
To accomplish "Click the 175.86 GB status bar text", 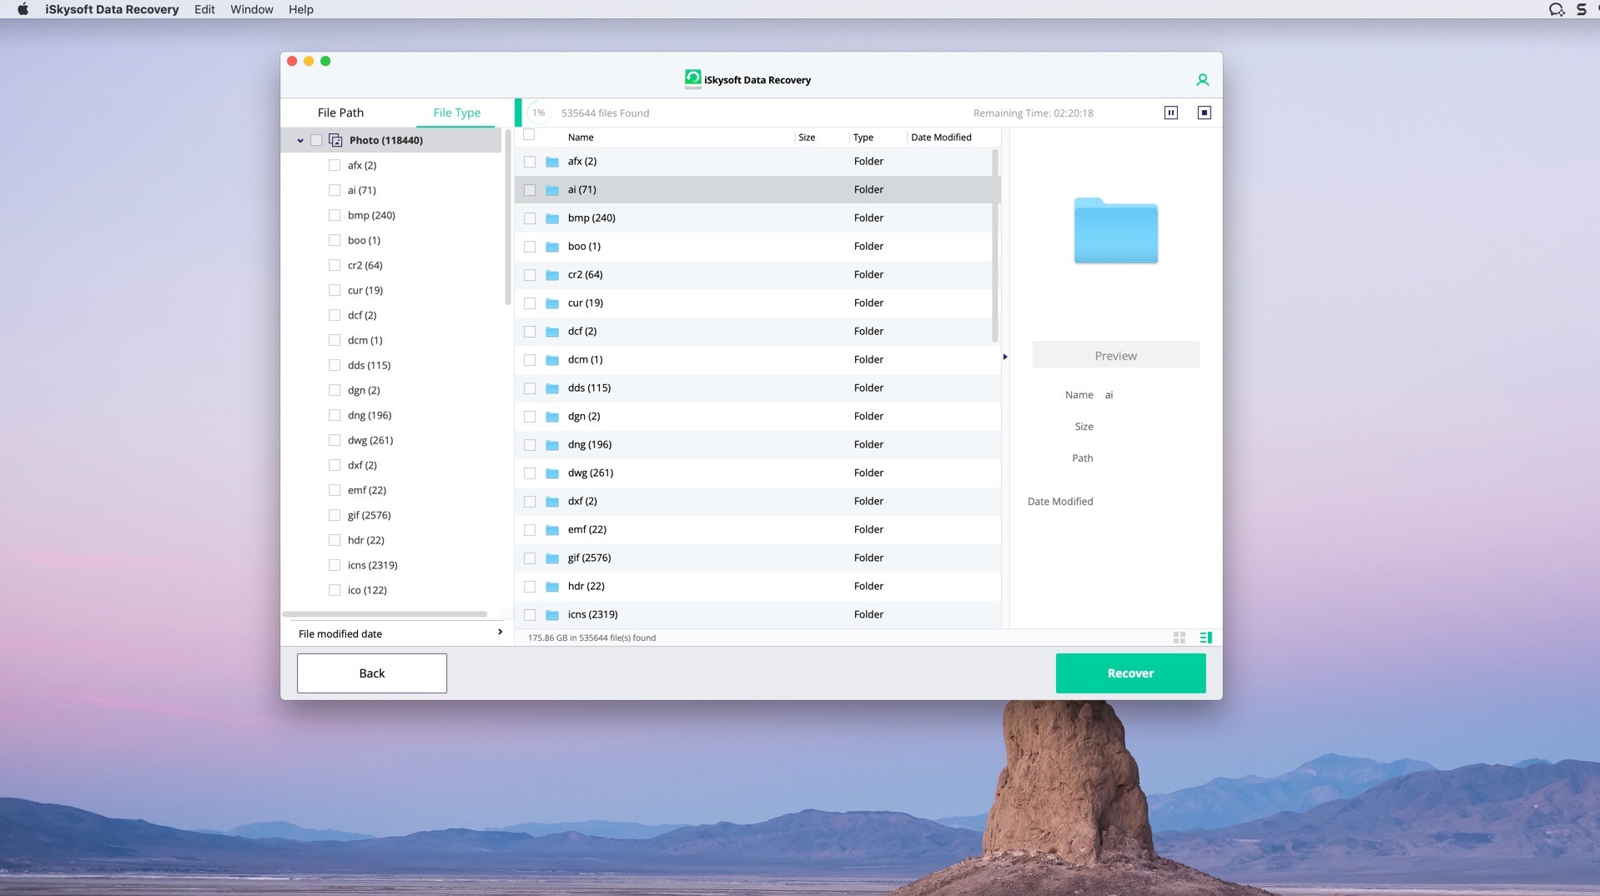I will pyautogui.click(x=591, y=638).
